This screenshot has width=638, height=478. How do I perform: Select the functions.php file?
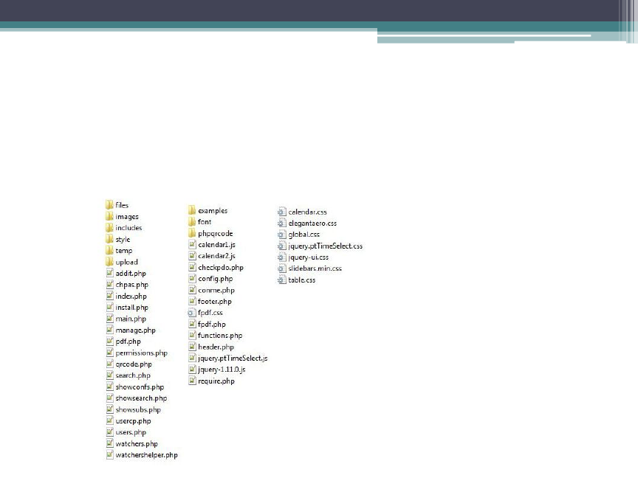point(220,336)
